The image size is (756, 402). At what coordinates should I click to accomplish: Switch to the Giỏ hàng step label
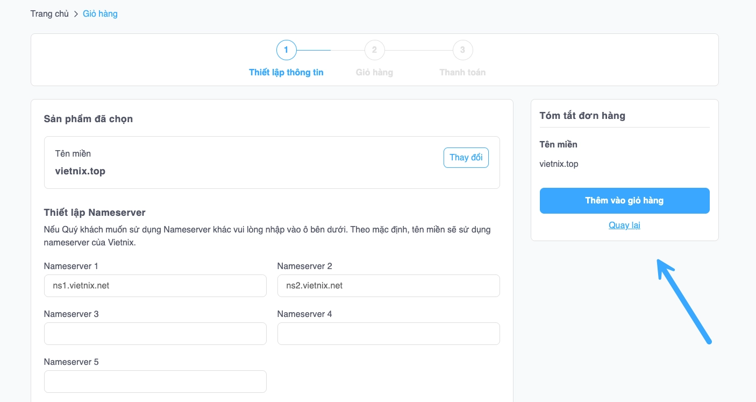pyautogui.click(x=374, y=72)
